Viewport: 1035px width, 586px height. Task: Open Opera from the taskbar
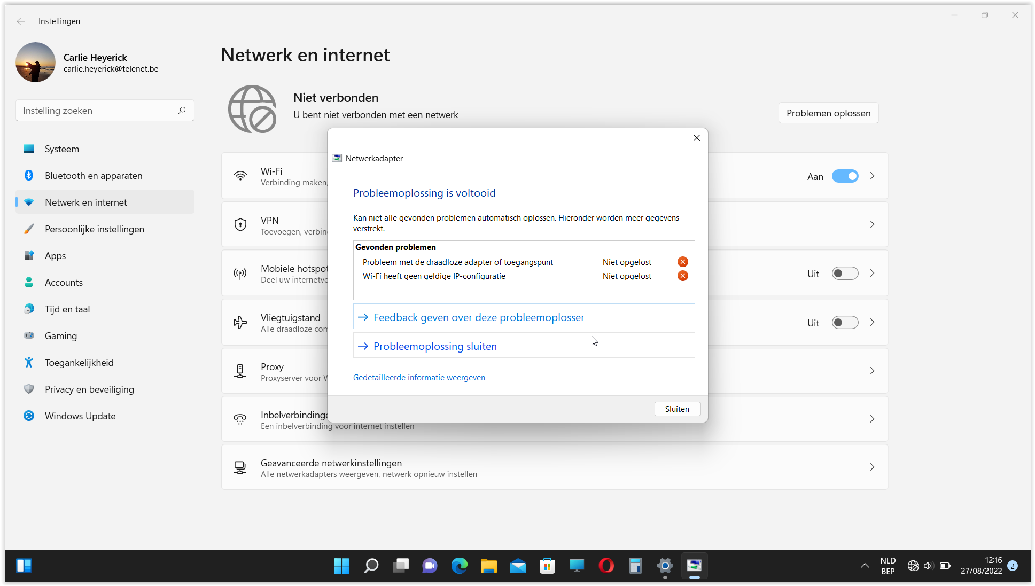[605, 566]
